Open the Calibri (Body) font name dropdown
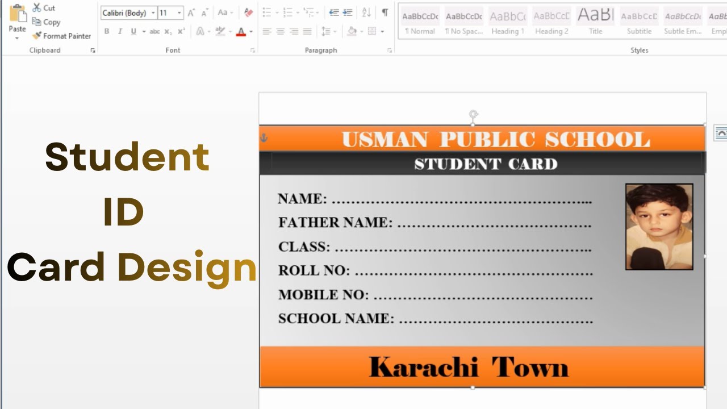 click(153, 13)
